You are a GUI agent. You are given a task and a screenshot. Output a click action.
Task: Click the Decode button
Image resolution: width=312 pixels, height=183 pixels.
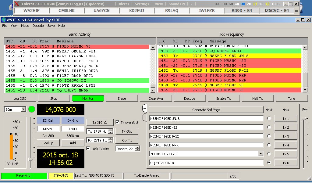190,99
